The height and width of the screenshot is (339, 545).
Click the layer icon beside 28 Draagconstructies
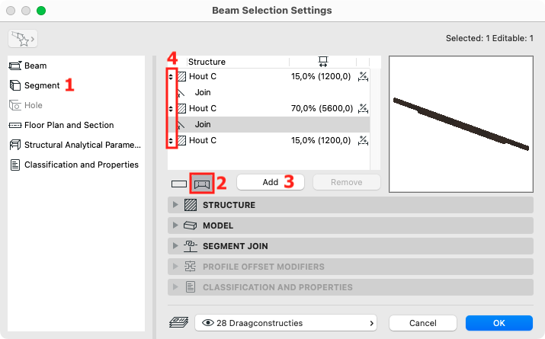[178, 323]
